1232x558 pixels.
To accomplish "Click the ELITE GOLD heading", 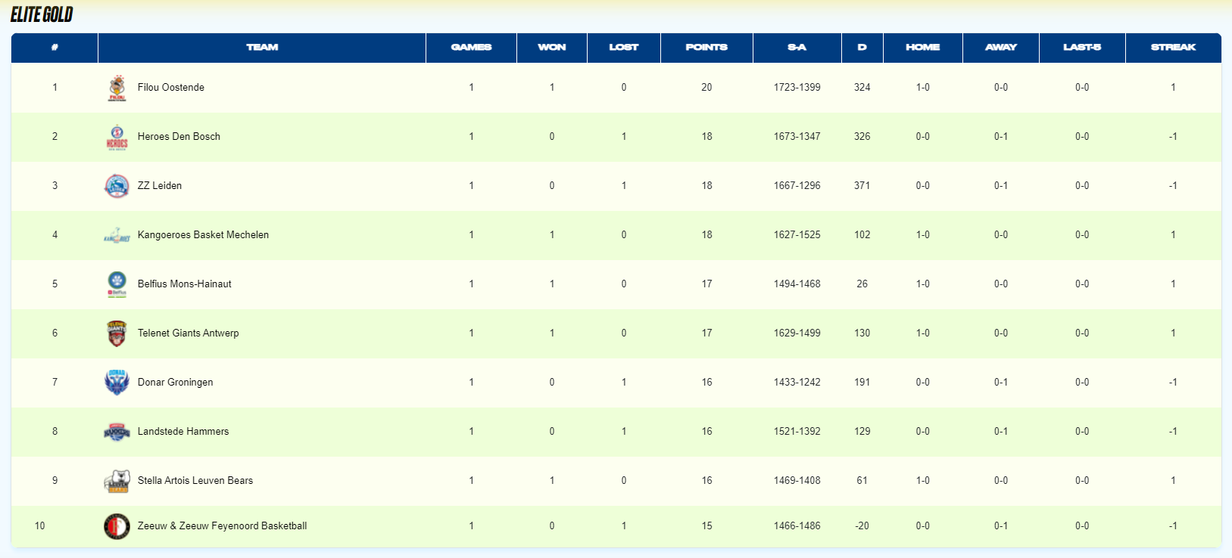I will point(42,14).
